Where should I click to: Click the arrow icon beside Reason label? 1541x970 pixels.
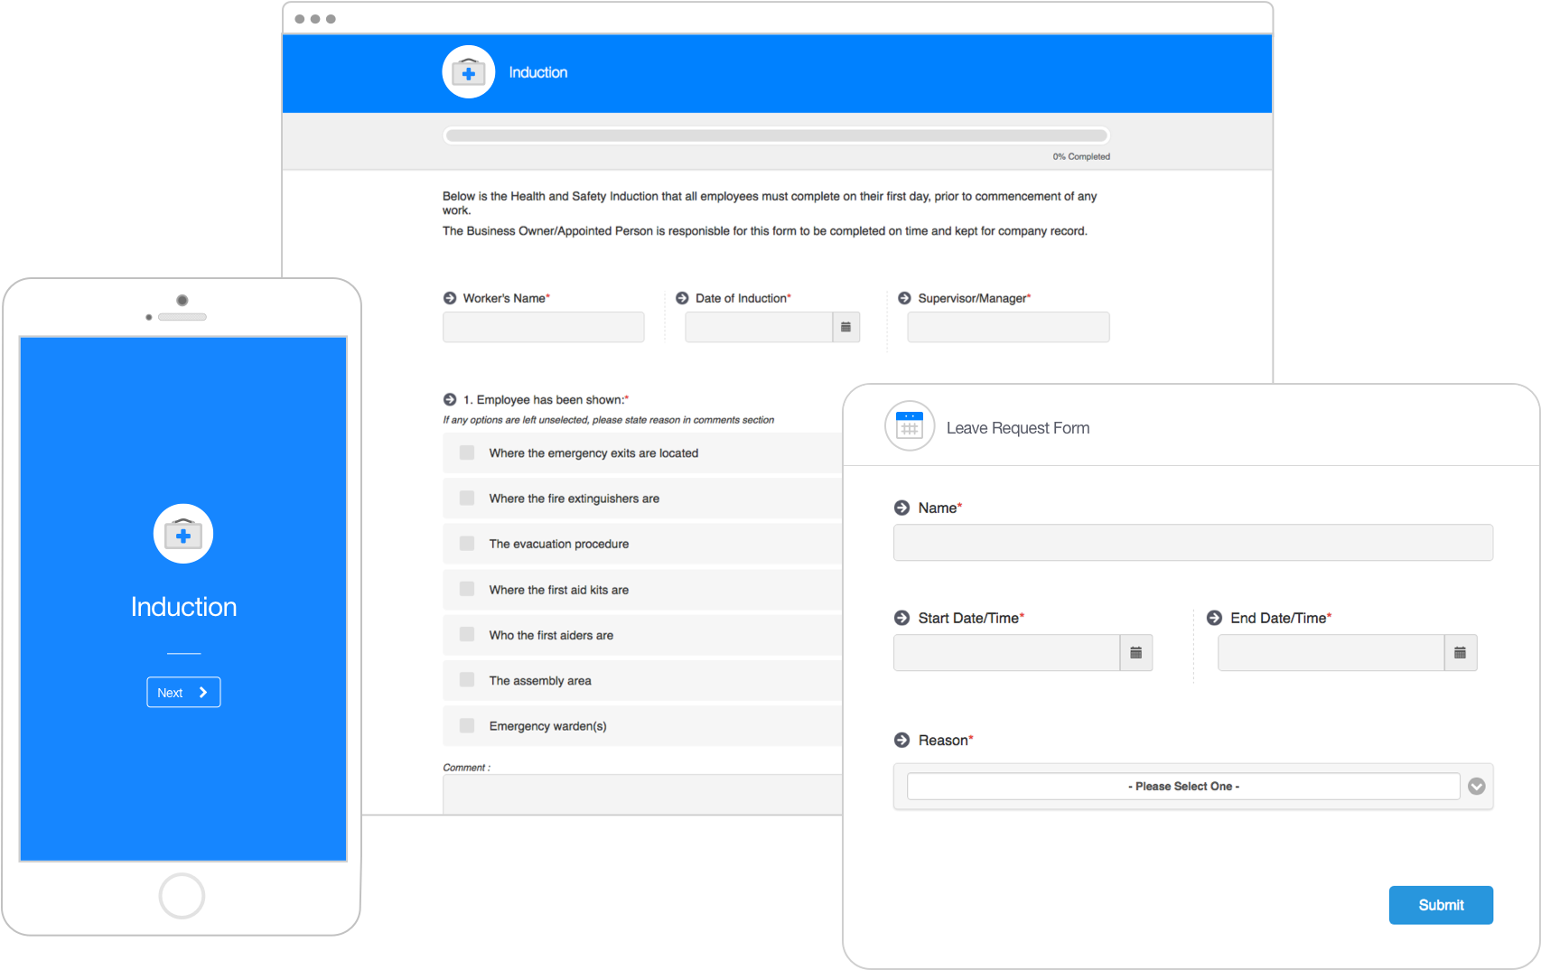[x=901, y=740]
